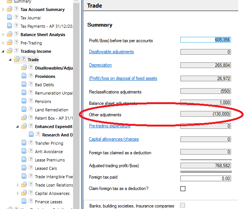This screenshot has height=209, width=247.
Task: Click the folder icon beside Patent Box
Action: click(x=24, y=117)
